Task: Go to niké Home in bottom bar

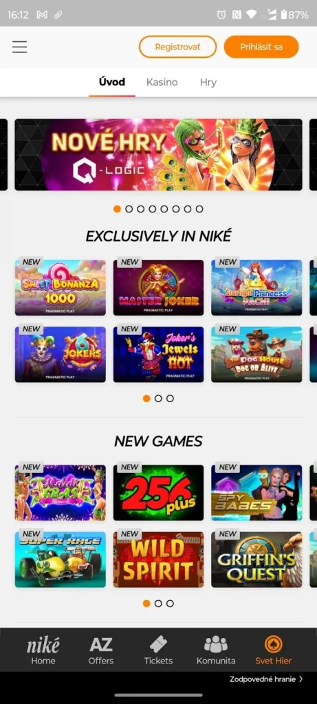Action: click(43, 650)
